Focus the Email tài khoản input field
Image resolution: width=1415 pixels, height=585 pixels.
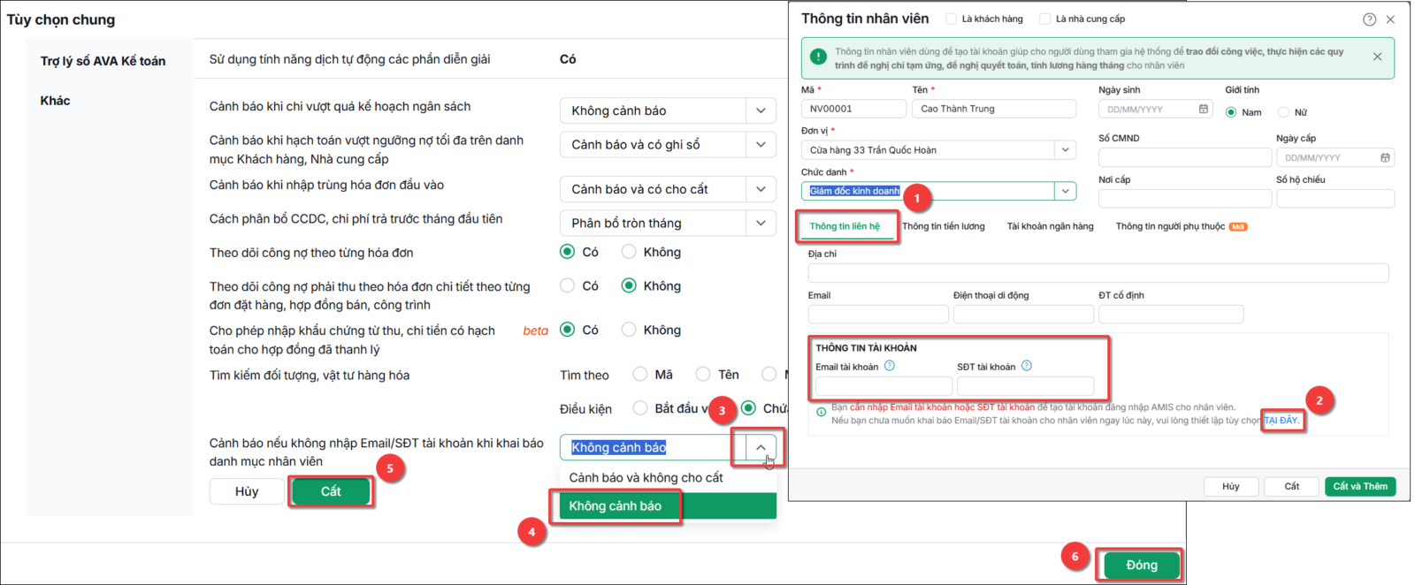883,386
